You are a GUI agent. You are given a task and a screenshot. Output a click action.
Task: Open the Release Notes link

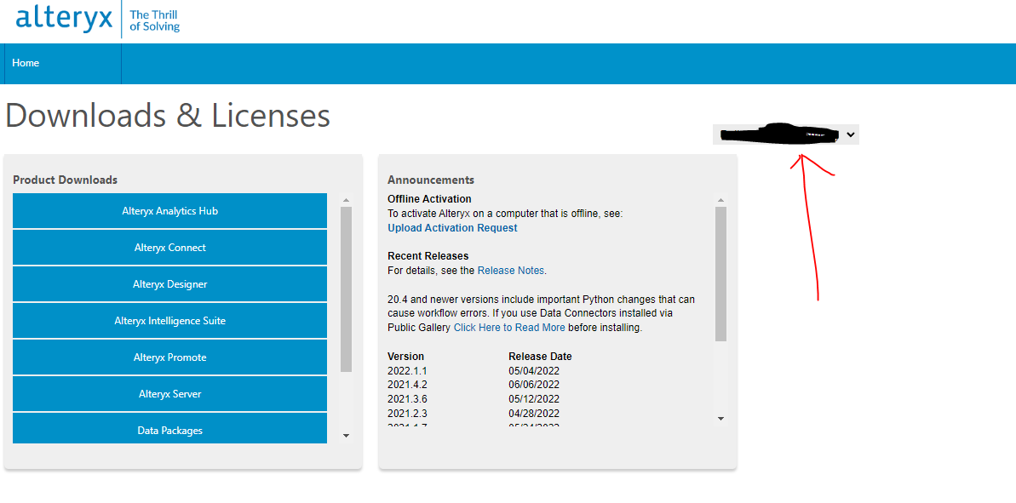tap(511, 270)
